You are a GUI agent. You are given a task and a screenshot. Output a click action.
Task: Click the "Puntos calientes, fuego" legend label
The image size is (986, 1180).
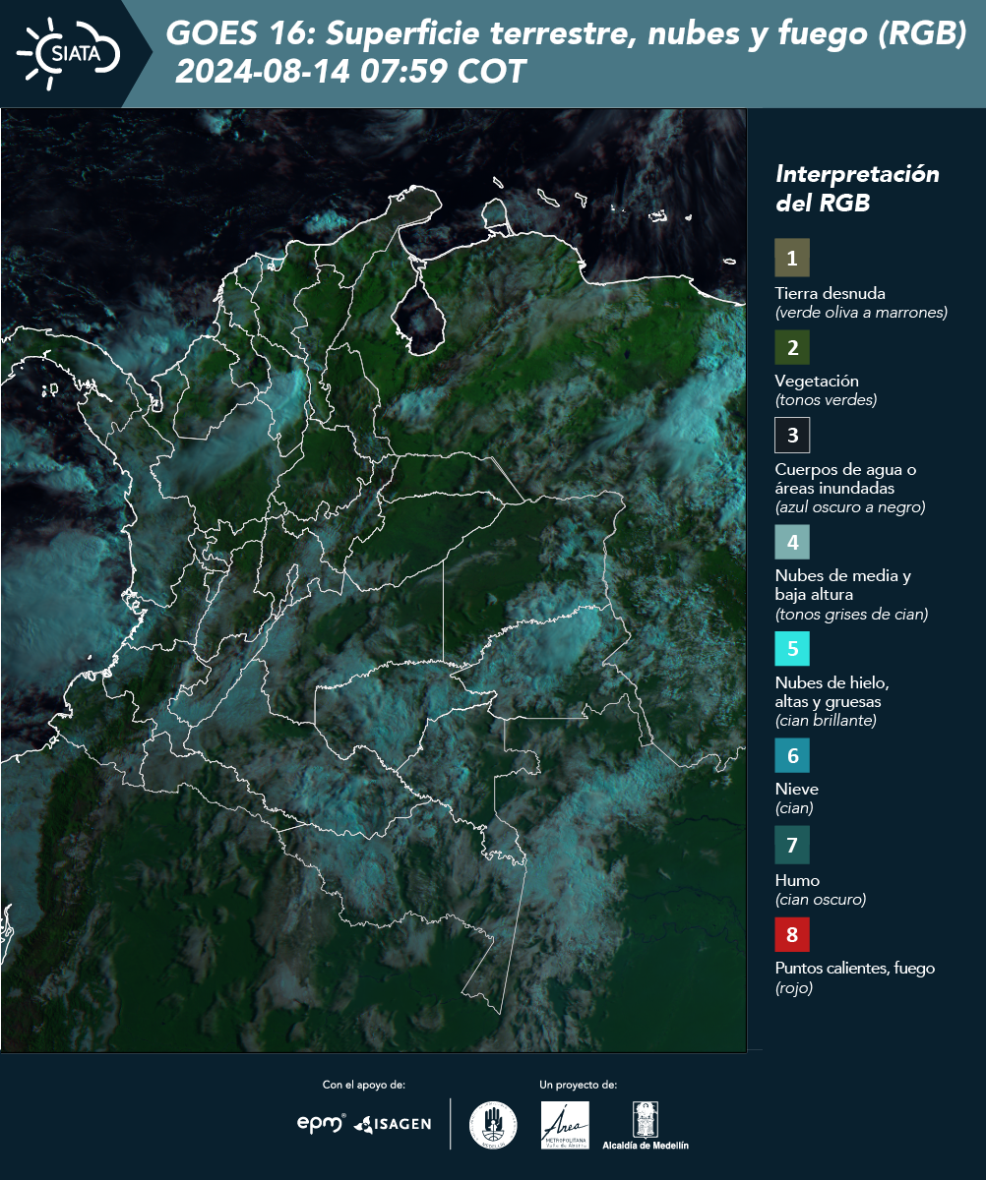pos(855,968)
